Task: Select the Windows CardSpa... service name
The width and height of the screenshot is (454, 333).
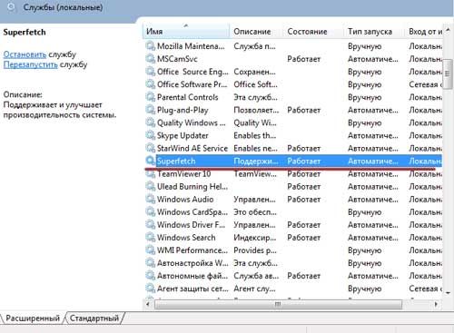Action: pos(192,212)
